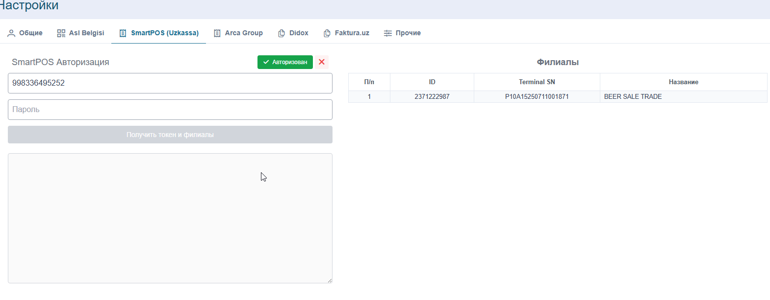Click inside the large empty text area
The image size is (770, 300).
tap(170, 218)
